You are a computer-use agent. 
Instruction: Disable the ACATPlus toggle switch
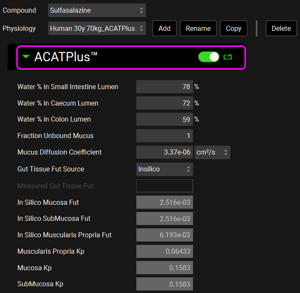[x=209, y=57]
